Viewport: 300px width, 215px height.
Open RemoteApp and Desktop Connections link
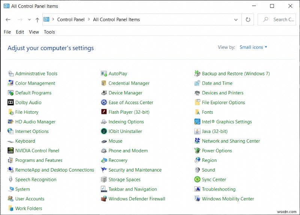click(x=54, y=170)
